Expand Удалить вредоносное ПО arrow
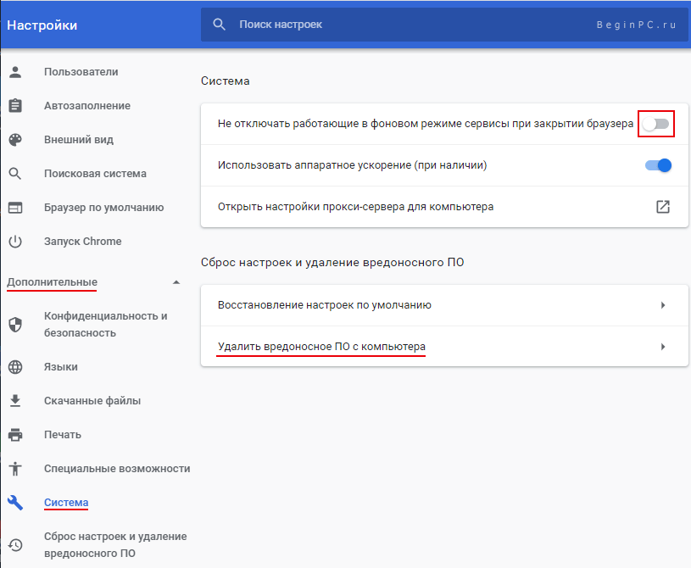The width and height of the screenshot is (691, 568). pos(662,347)
